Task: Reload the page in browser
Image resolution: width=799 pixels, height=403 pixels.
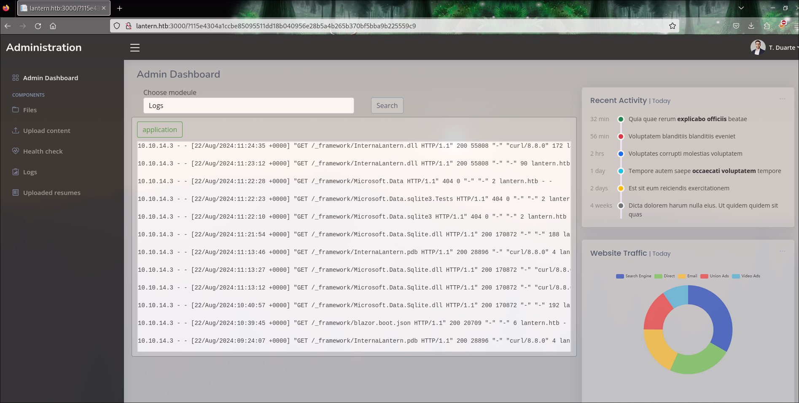Action: (x=38, y=26)
